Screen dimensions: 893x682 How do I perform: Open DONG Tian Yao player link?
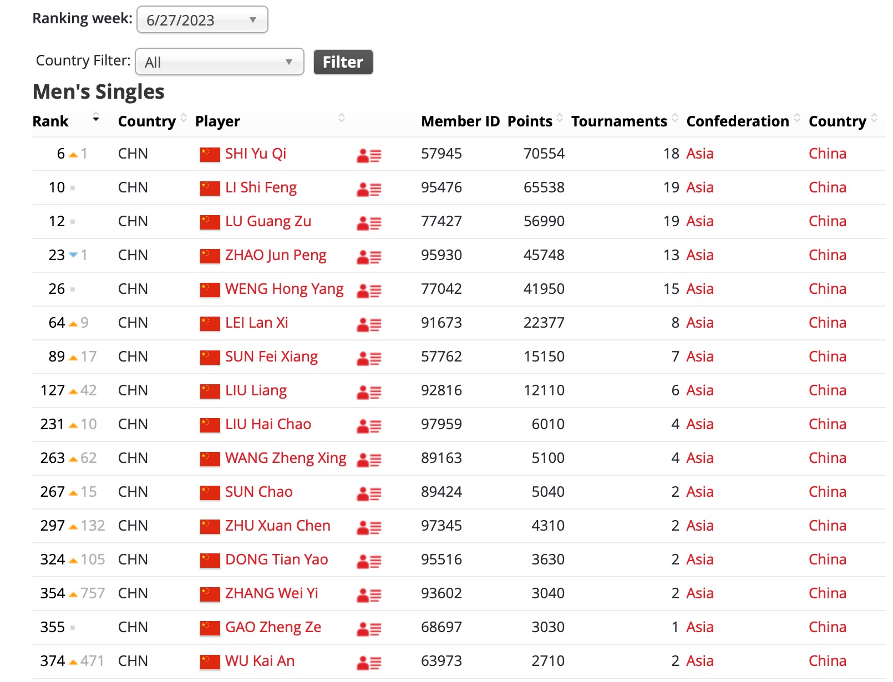coord(276,559)
